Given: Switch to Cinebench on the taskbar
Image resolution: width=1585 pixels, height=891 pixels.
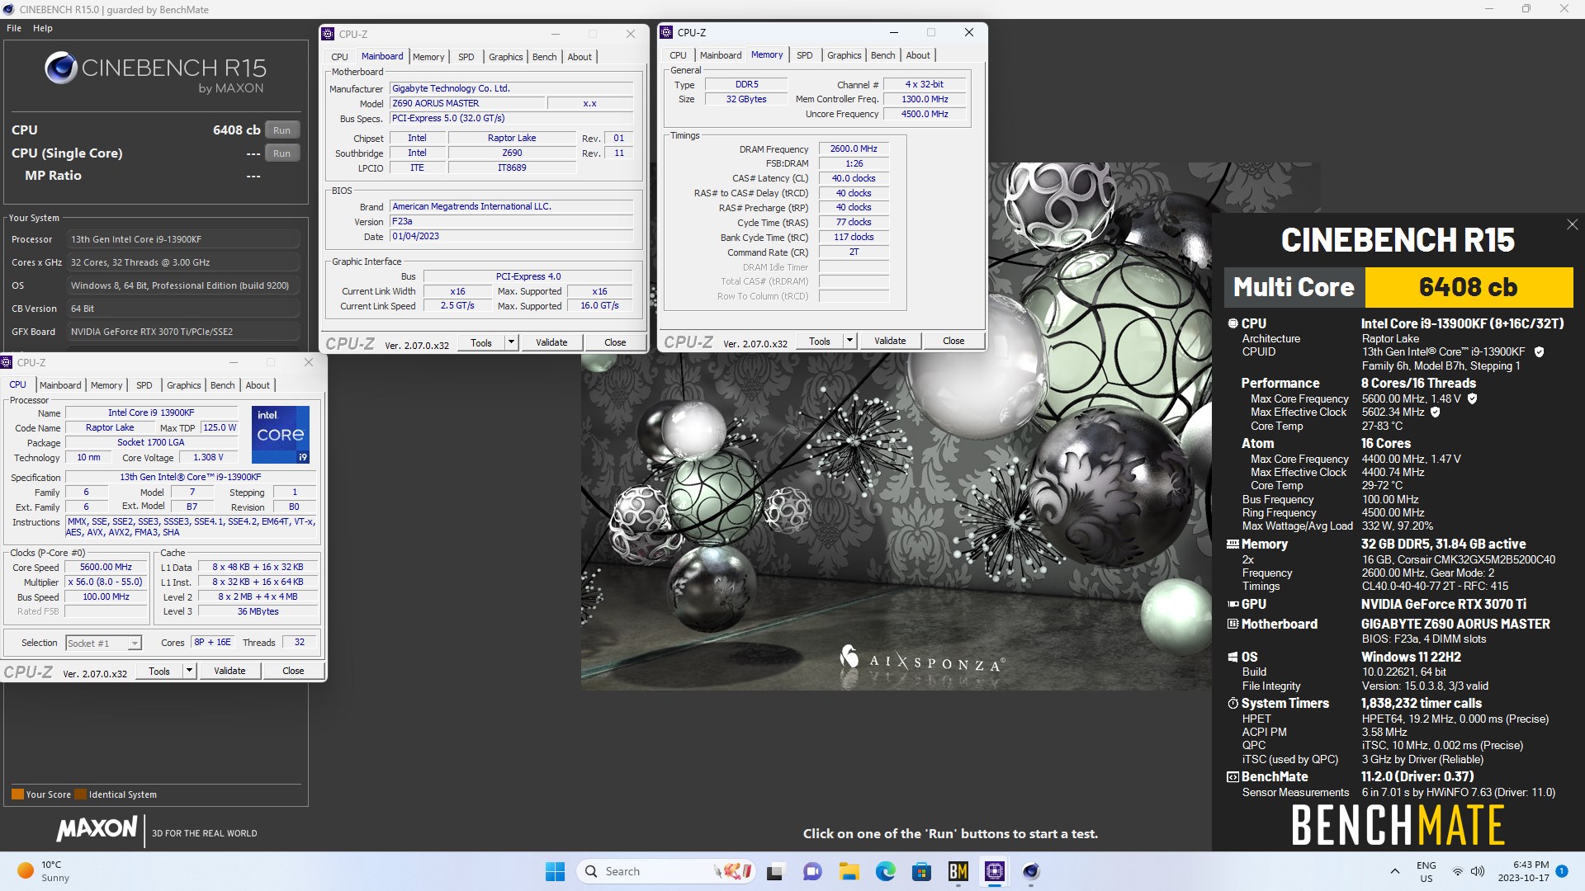Looking at the screenshot, I should tap(1030, 871).
